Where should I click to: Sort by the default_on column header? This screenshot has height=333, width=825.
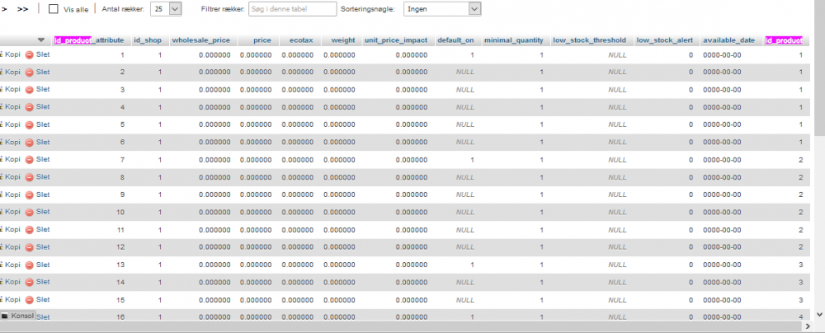(x=455, y=40)
